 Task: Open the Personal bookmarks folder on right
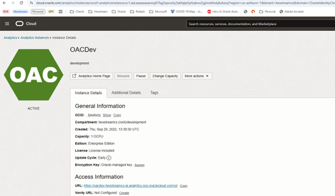[267, 11]
